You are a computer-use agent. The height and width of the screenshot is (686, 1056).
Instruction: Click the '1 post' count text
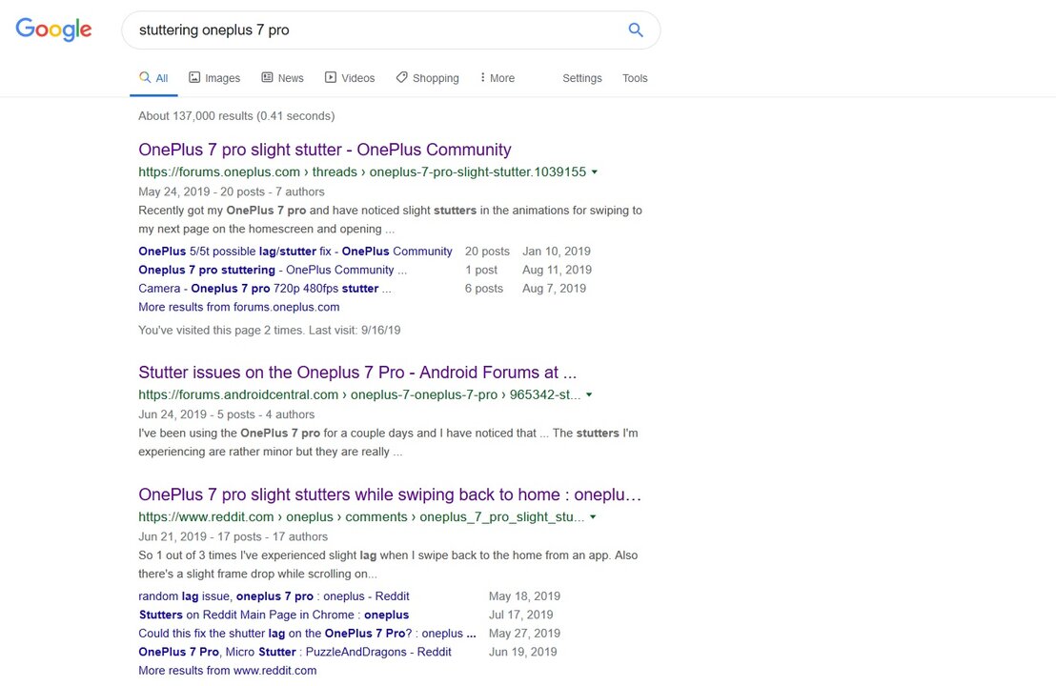(481, 270)
